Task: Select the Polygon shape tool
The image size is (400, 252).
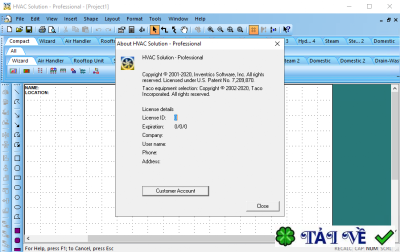Action: coord(17,217)
